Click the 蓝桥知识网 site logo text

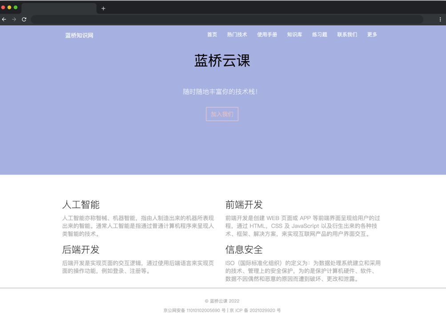[79, 36]
